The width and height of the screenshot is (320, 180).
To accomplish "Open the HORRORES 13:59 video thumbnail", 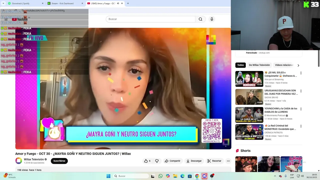I will (249, 79).
